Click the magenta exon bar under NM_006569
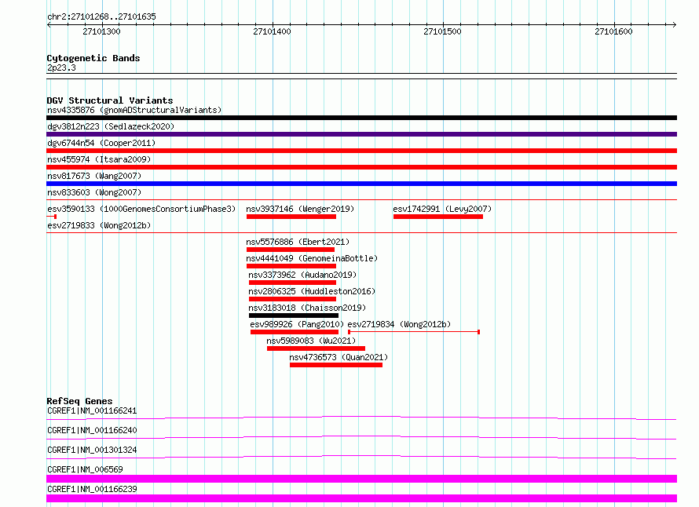The height and width of the screenshot is (507, 699). 361,479
